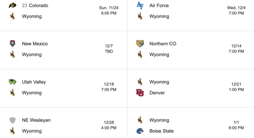Click the Denver Pioneers DU logo
Viewport: 254px width, 138px height.
pyautogui.click(x=140, y=93)
